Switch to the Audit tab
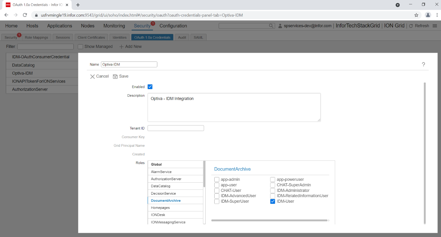 [182, 37]
